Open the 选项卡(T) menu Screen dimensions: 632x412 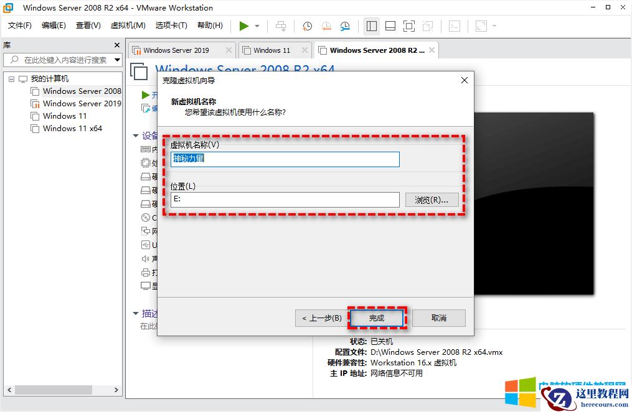(x=171, y=25)
